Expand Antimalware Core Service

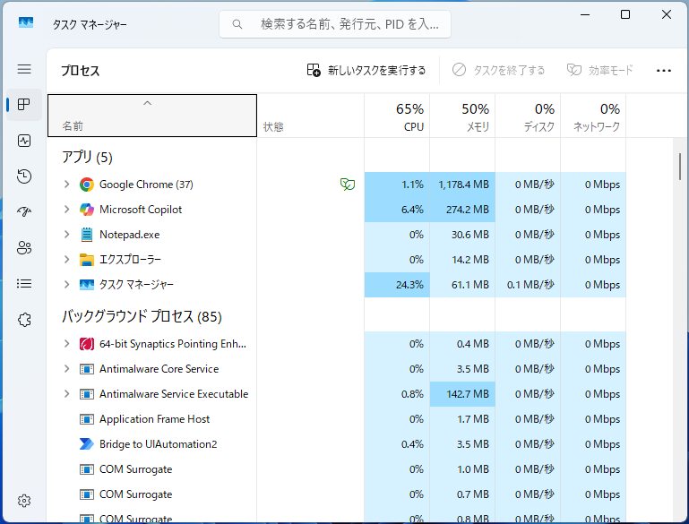click(x=67, y=369)
